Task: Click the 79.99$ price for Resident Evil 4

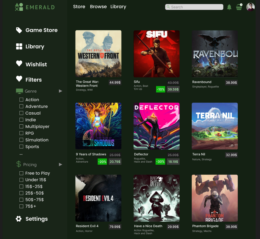Action: [x=115, y=227]
